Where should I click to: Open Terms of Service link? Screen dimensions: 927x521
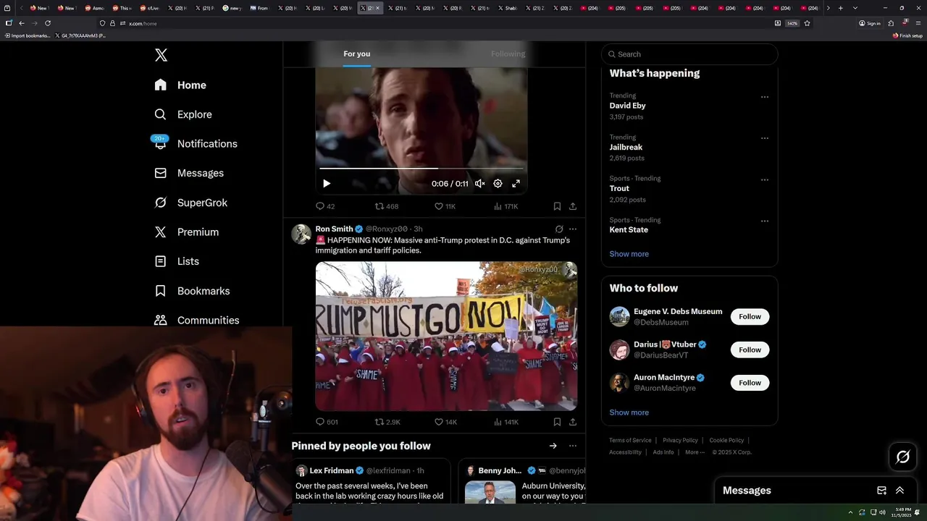click(630, 440)
